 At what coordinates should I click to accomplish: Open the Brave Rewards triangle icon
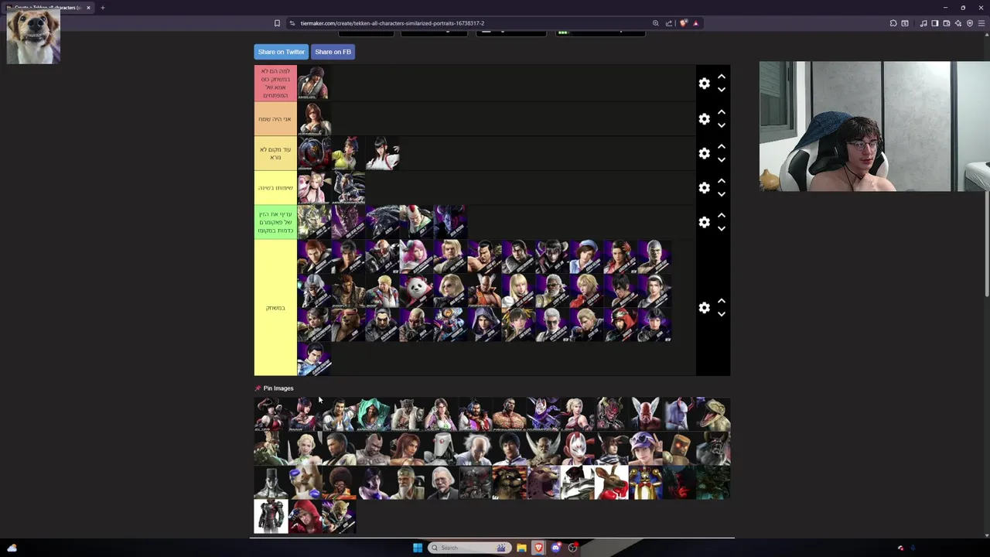(x=695, y=23)
